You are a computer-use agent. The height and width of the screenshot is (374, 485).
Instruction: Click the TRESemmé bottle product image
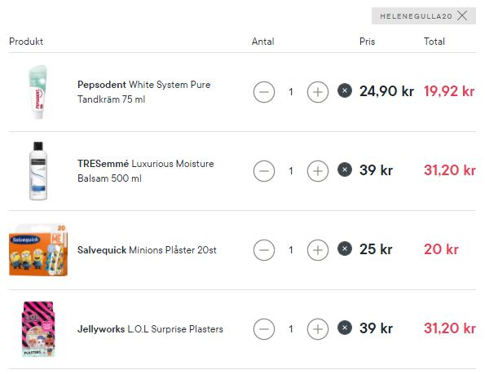(38, 171)
